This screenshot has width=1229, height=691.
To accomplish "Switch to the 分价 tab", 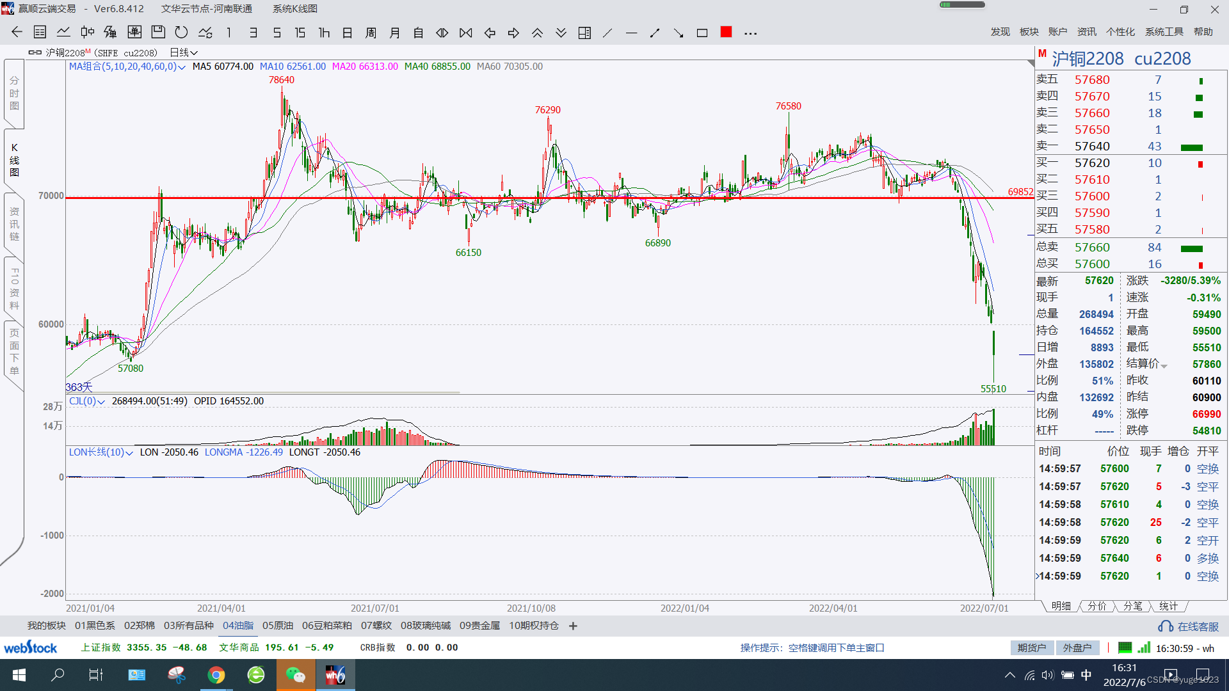I will [1096, 606].
